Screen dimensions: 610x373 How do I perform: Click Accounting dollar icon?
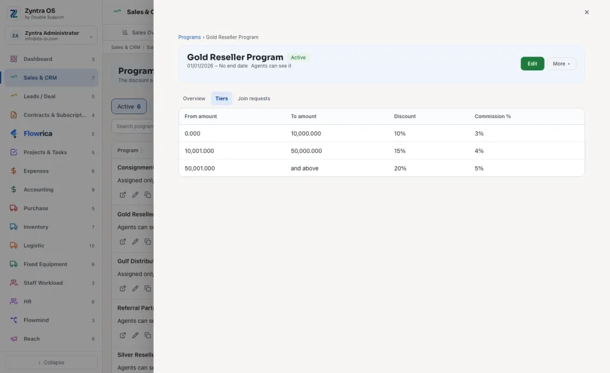click(x=13, y=189)
